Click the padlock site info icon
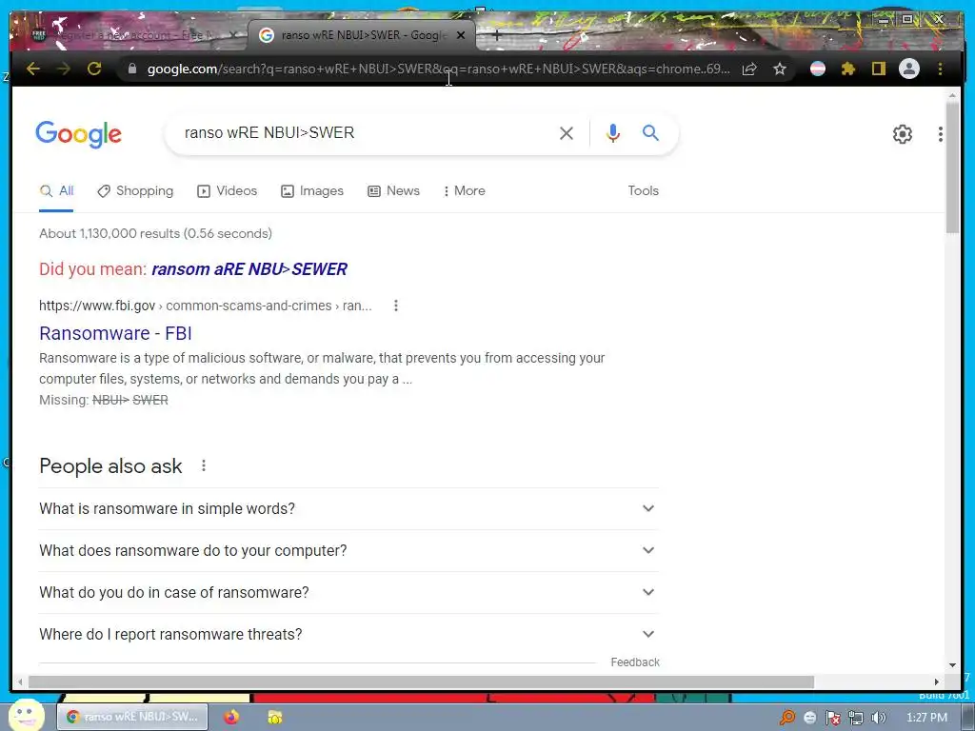 click(x=131, y=69)
